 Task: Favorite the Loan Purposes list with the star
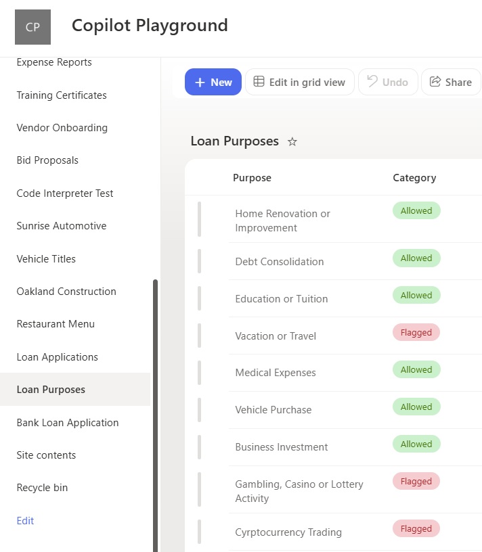click(x=292, y=142)
